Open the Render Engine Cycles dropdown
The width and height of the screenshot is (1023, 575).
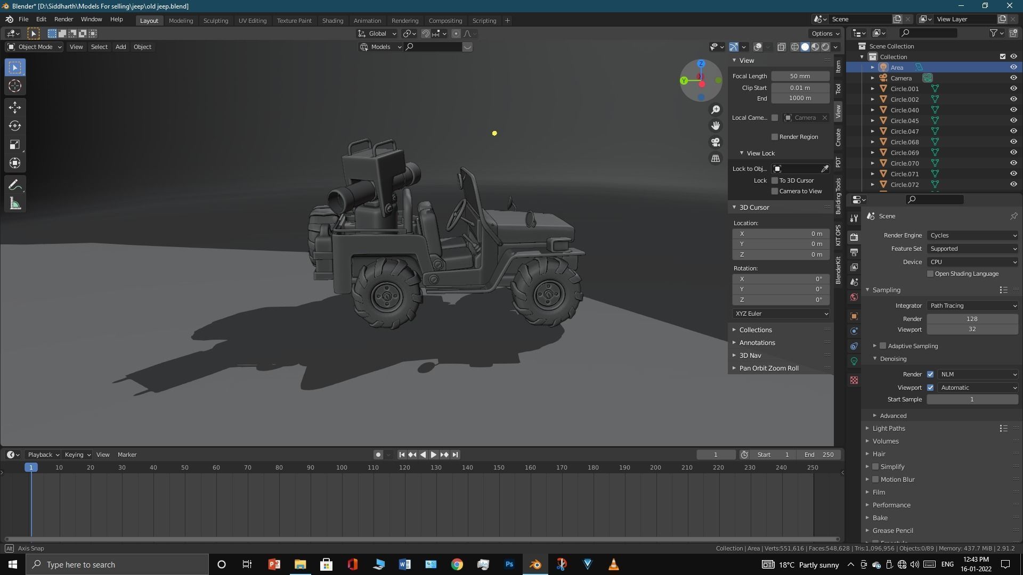[x=973, y=235]
